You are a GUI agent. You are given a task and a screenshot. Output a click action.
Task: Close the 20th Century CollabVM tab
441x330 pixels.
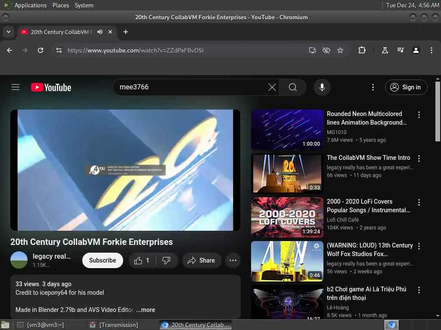pyautogui.click(x=110, y=32)
